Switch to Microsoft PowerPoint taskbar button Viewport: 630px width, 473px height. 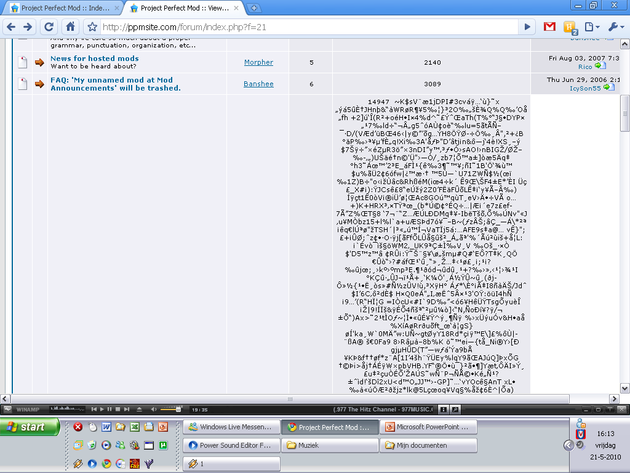[428, 427]
